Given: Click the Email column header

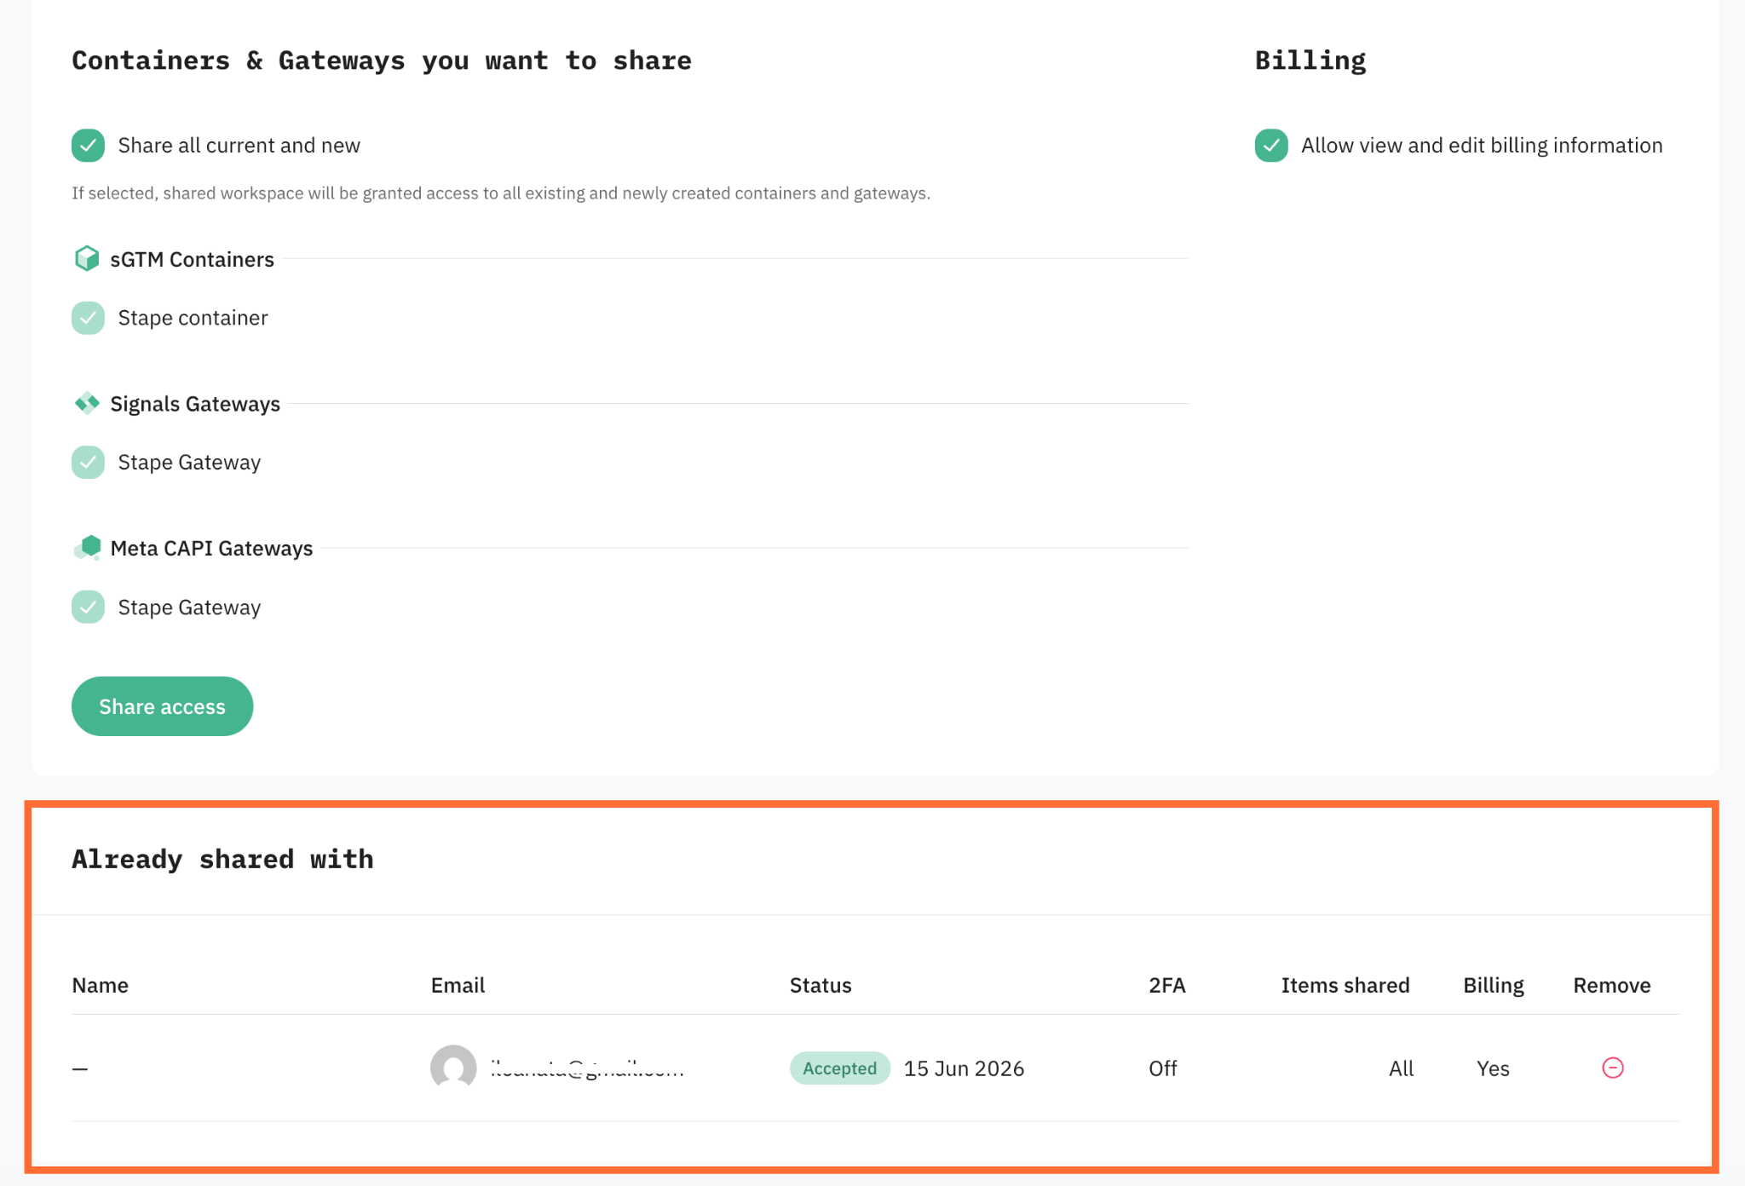Looking at the screenshot, I should click(x=458, y=986).
